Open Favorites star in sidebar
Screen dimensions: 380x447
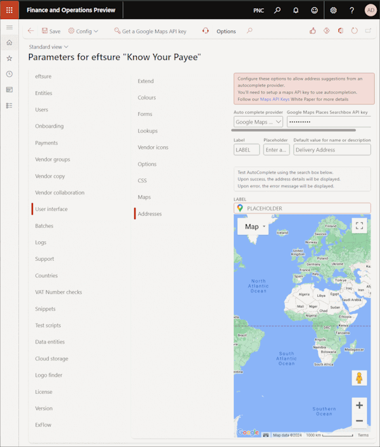click(x=9, y=58)
